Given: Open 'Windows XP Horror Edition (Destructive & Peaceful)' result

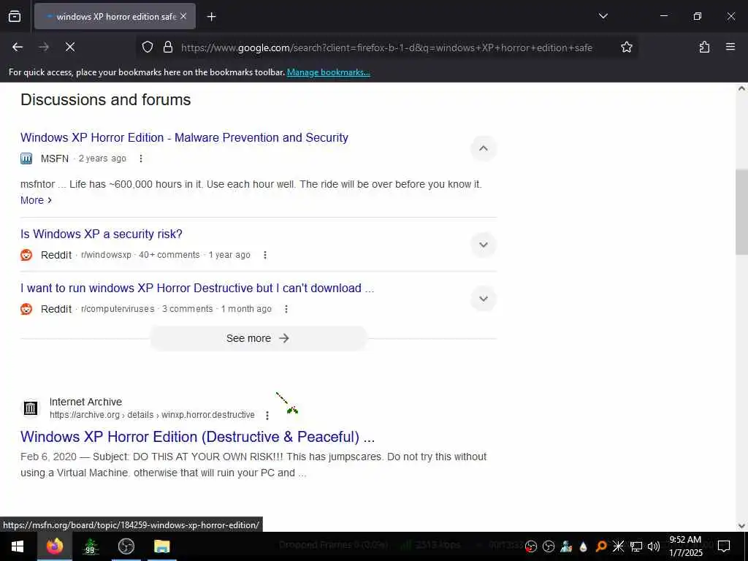Looking at the screenshot, I should [x=197, y=437].
